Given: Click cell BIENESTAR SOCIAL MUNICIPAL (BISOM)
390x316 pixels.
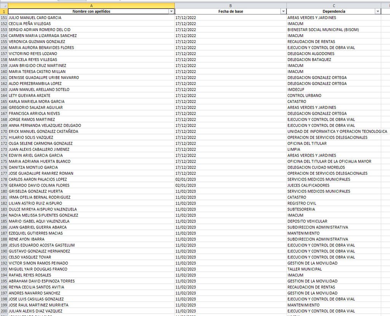Looking at the screenshot, I should (334, 30).
